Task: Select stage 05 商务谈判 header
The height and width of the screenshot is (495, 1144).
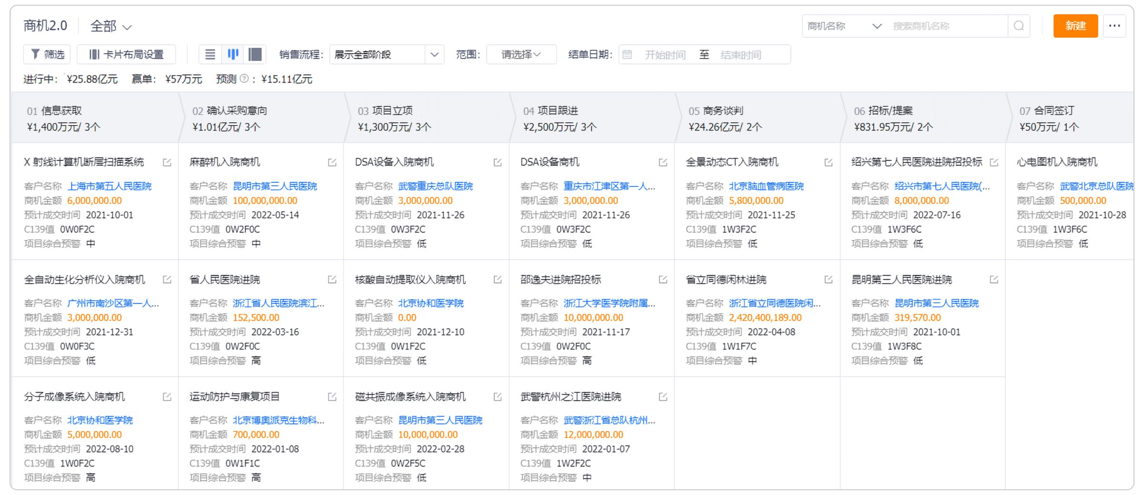Action: (757, 118)
